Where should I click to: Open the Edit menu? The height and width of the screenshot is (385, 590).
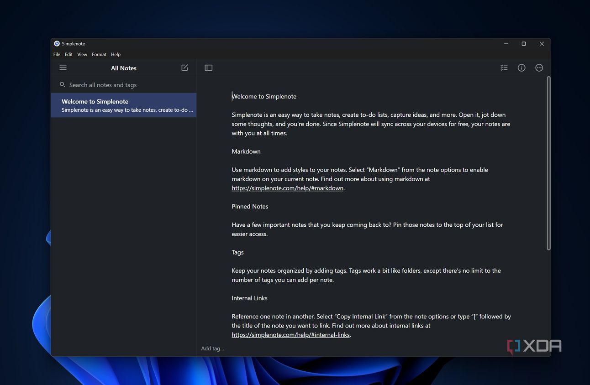coord(68,54)
